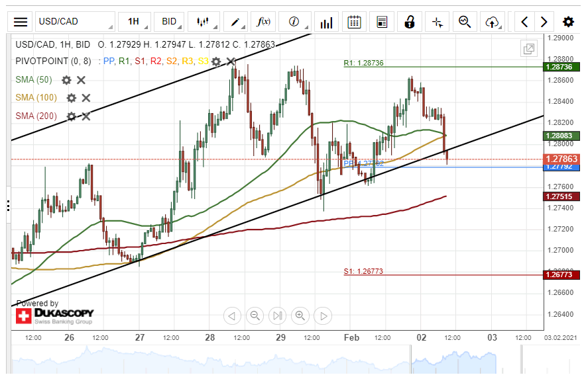
Task: Click the Feb date label on time axis
Action: 351,337
